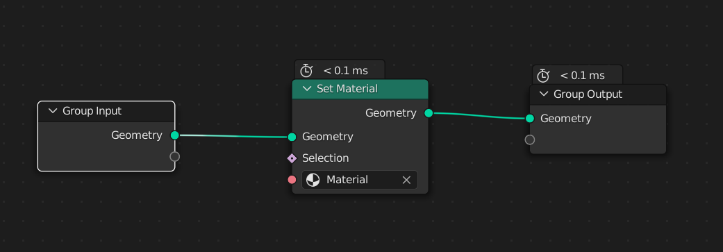Collapse the Set Material node chevron

306,88
